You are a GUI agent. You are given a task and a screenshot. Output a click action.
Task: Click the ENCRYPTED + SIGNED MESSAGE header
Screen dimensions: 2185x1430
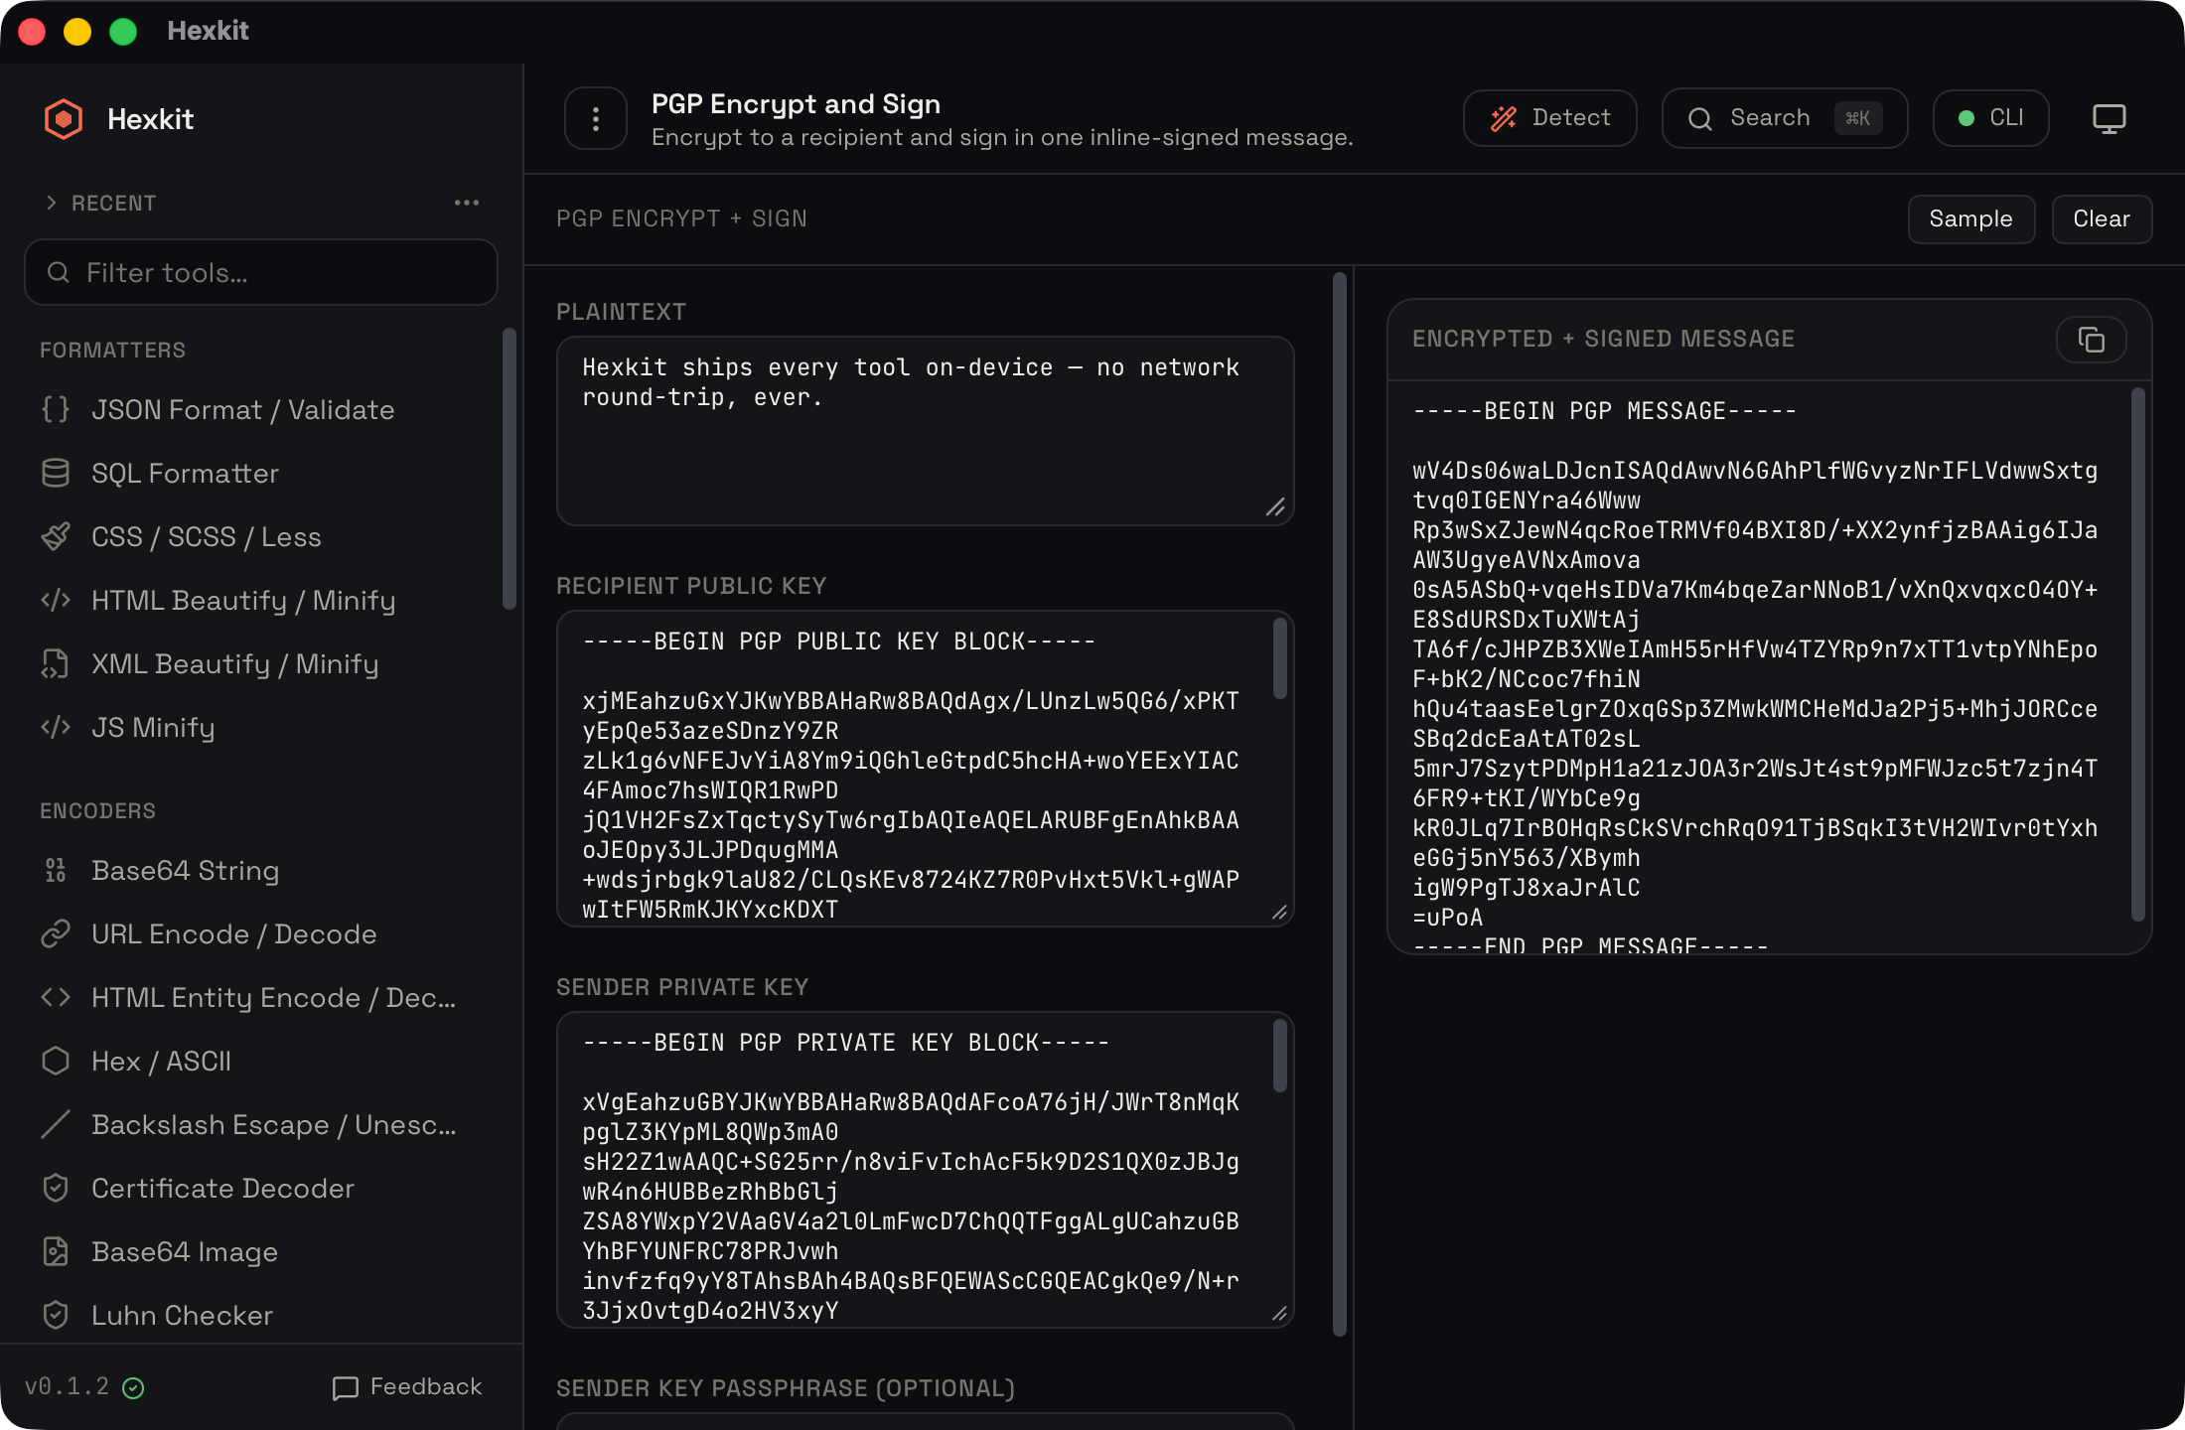(x=1603, y=339)
